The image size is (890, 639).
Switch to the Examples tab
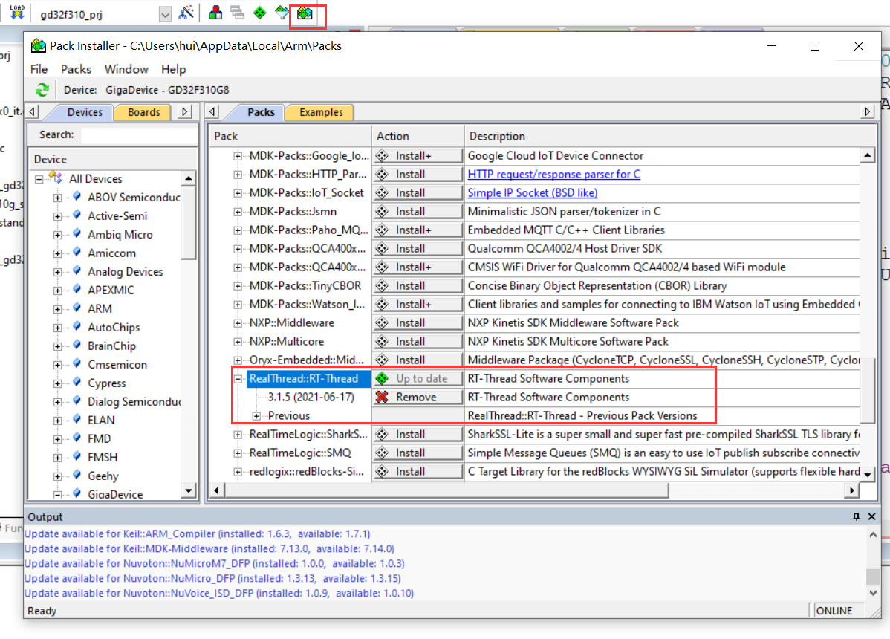coord(321,112)
